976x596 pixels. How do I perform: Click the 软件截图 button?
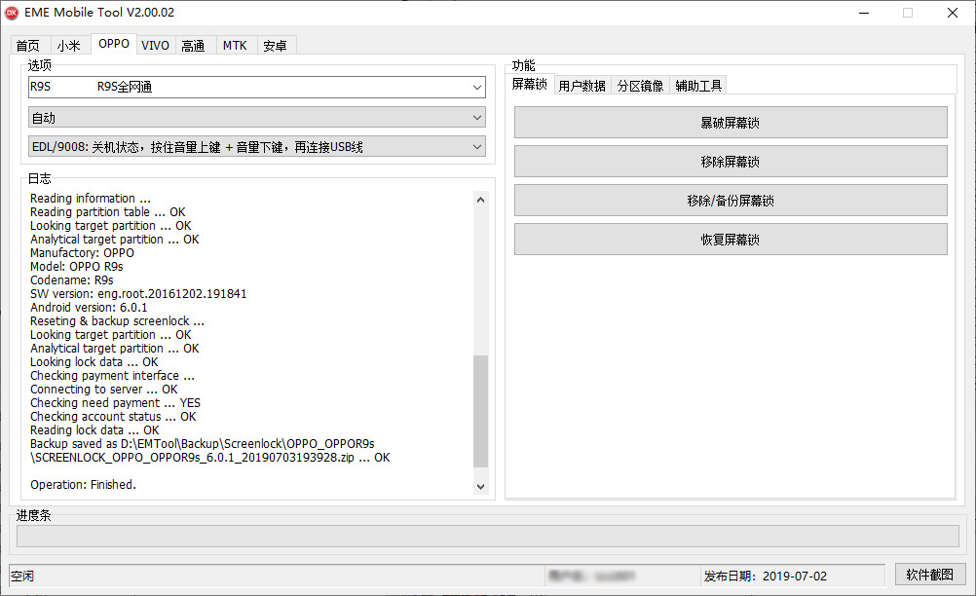click(930, 575)
